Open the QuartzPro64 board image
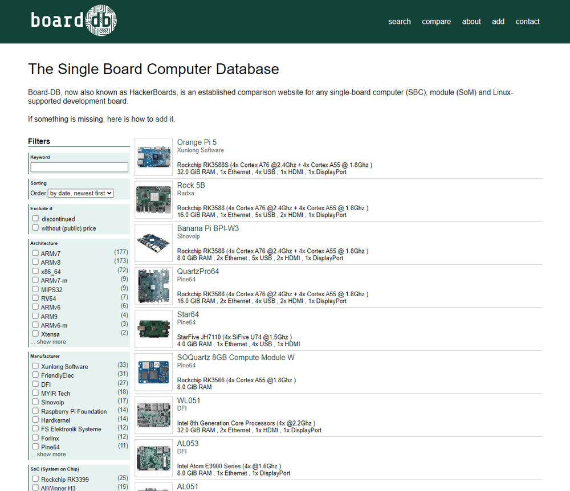This screenshot has height=491, width=570. (153, 286)
